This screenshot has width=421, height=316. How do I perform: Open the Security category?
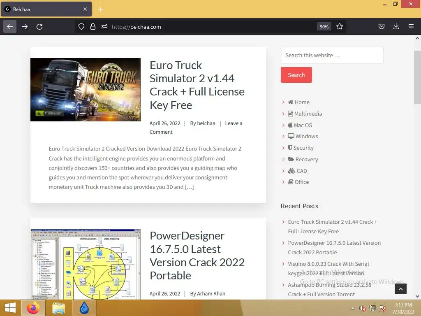[303, 148]
